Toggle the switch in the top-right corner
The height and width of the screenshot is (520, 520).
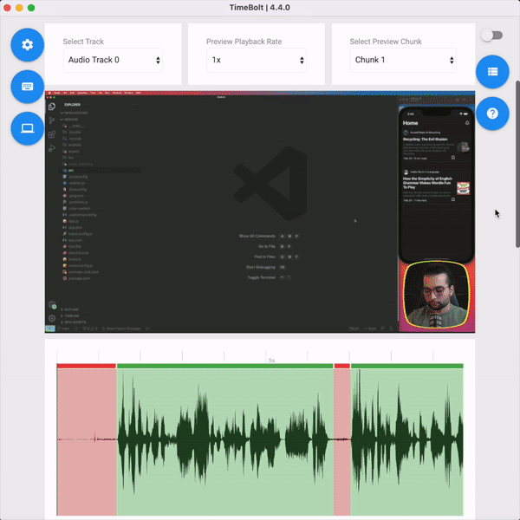[492, 36]
